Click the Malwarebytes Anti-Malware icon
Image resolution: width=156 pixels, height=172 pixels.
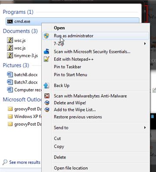tap(47, 96)
